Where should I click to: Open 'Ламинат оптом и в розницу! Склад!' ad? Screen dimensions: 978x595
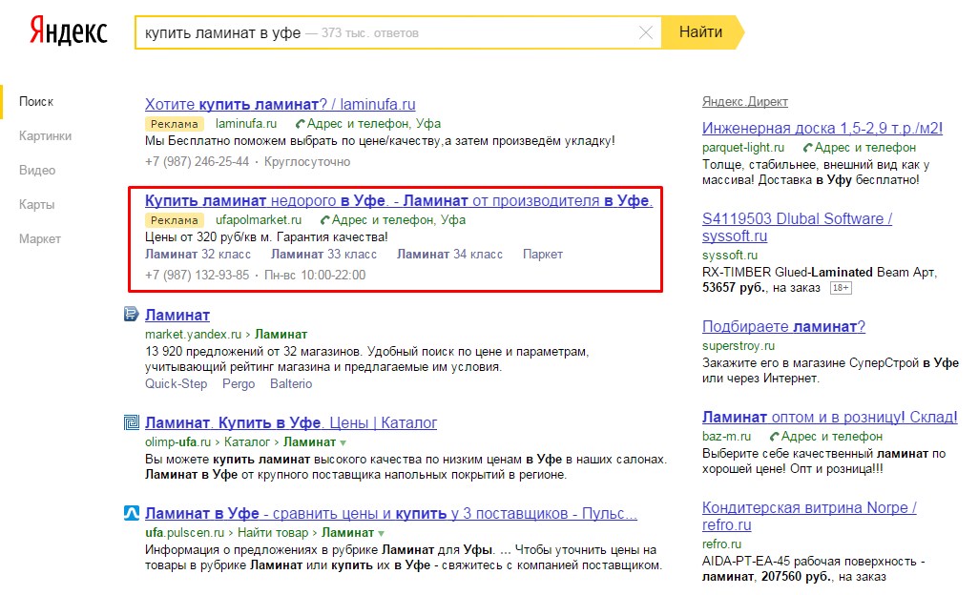pyautogui.click(x=829, y=418)
